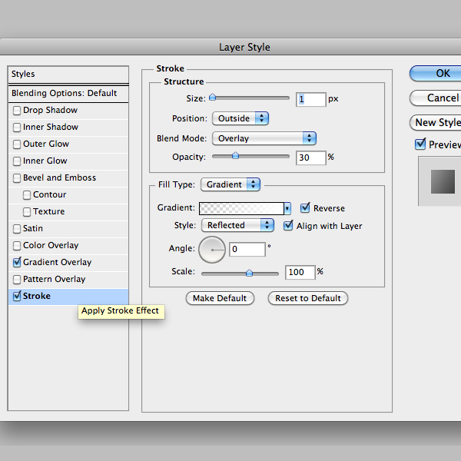
Task: Open Gradient Overlay settings by its label
Action: [58, 262]
